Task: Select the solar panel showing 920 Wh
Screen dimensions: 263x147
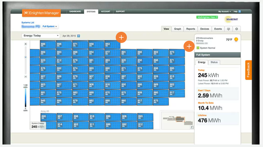Action: [x=129, y=61]
